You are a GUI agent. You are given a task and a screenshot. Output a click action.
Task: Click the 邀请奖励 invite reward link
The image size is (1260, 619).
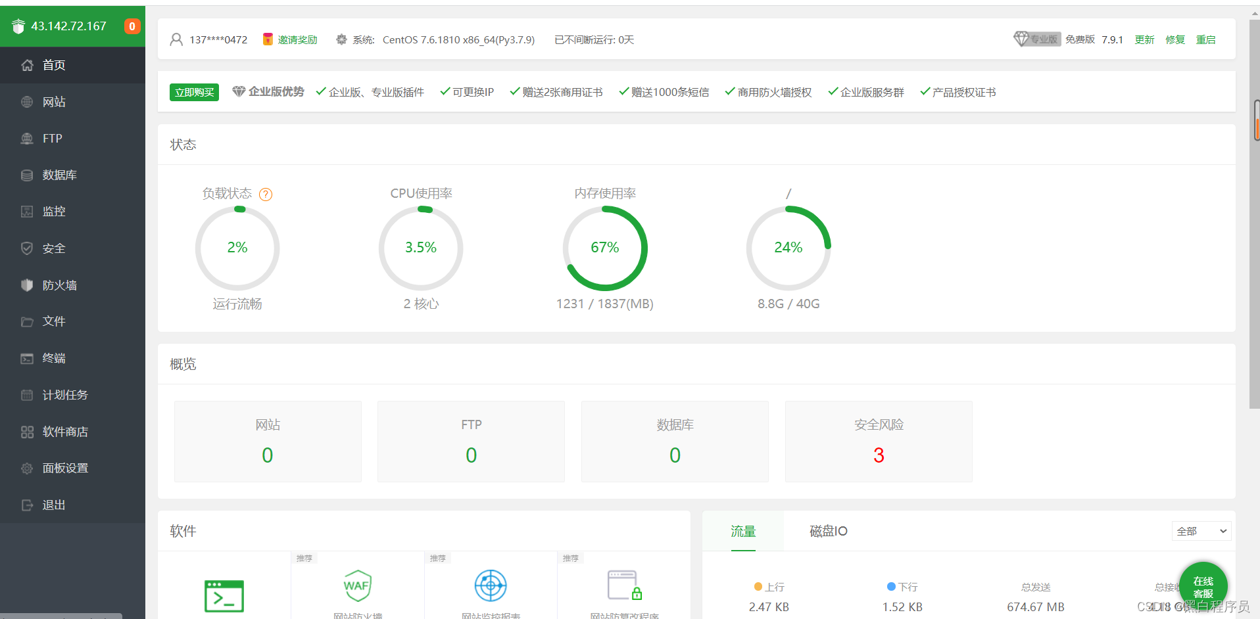click(297, 39)
